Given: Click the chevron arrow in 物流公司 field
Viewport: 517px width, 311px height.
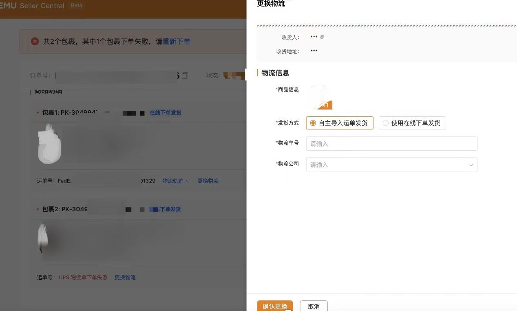Looking at the screenshot, I should 471,165.
